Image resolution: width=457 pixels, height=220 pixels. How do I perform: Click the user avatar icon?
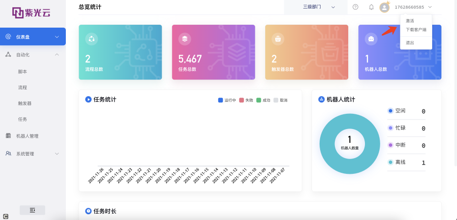click(x=384, y=7)
